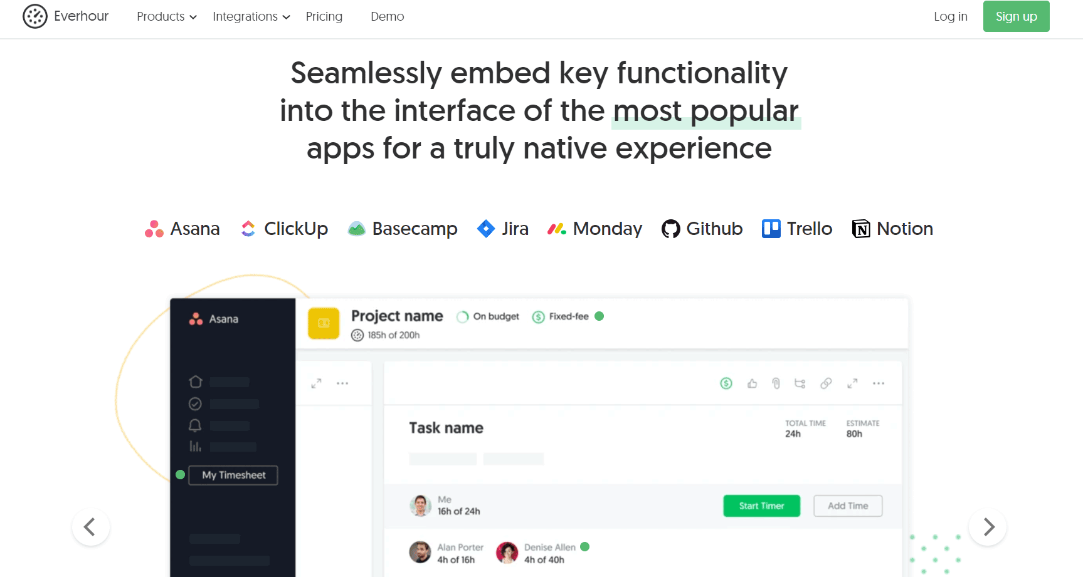Viewport: 1083px width, 577px height.
Task: Choose the ClickUp integration logo
Action: click(248, 229)
